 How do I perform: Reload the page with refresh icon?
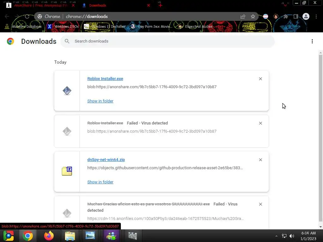[x=27, y=16]
